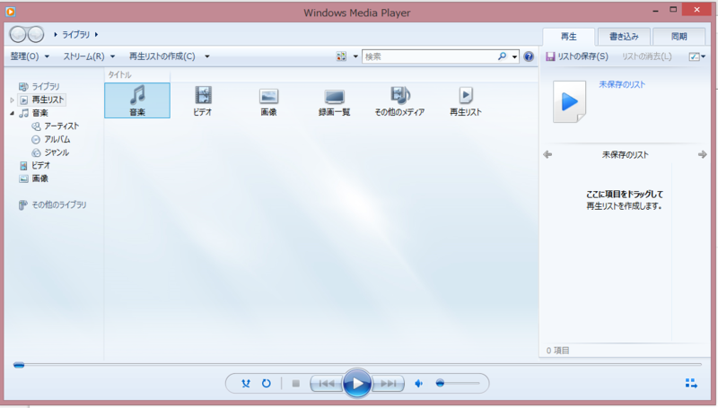Screen dimensions: 718x408
Task: Open the ストリーム(R) menu
Action: [x=89, y=56]
